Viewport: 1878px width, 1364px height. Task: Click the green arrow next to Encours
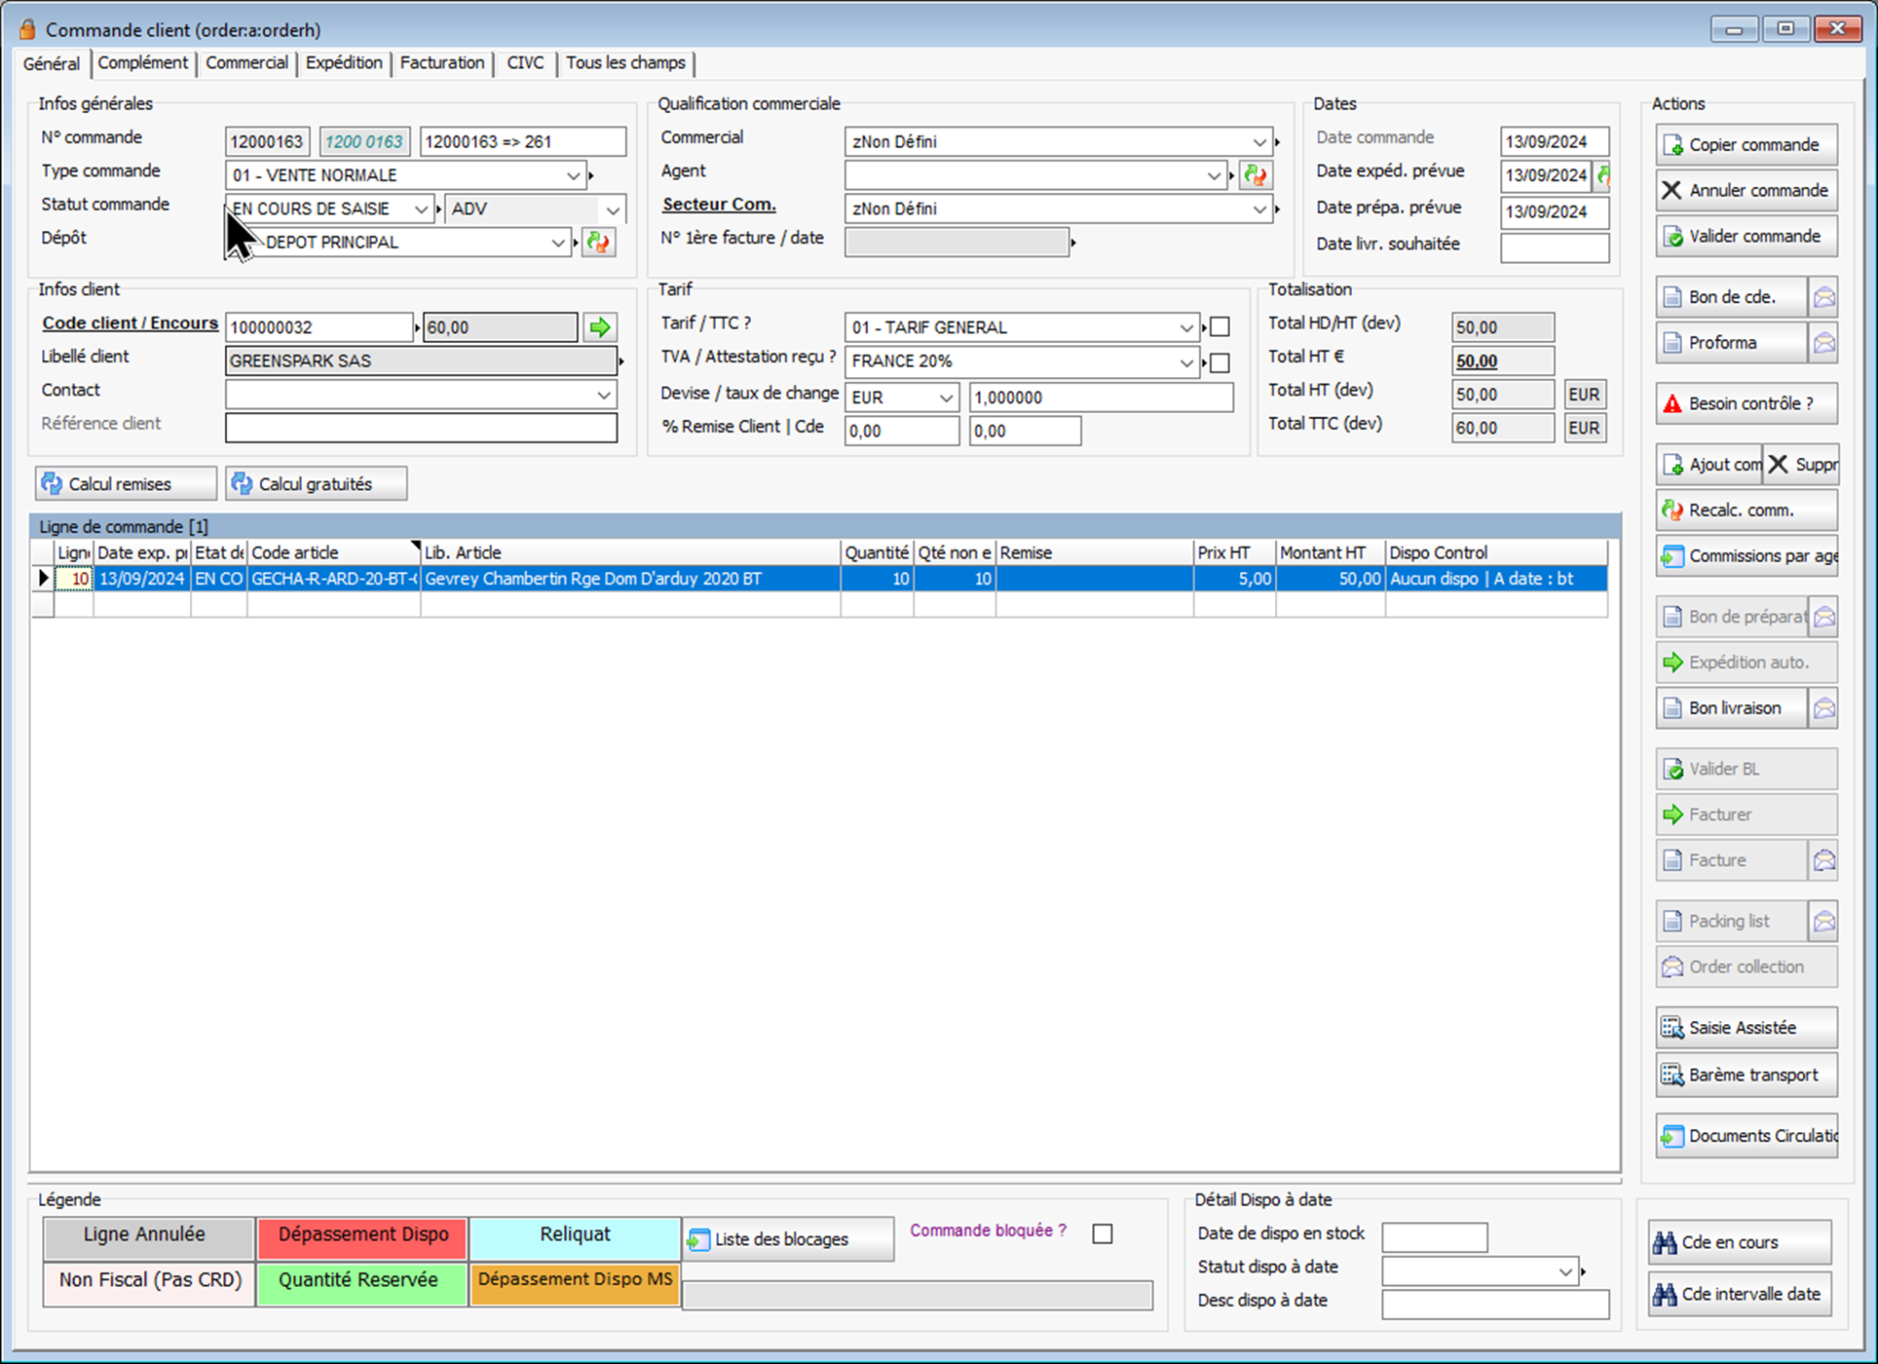tap(600, 327)
